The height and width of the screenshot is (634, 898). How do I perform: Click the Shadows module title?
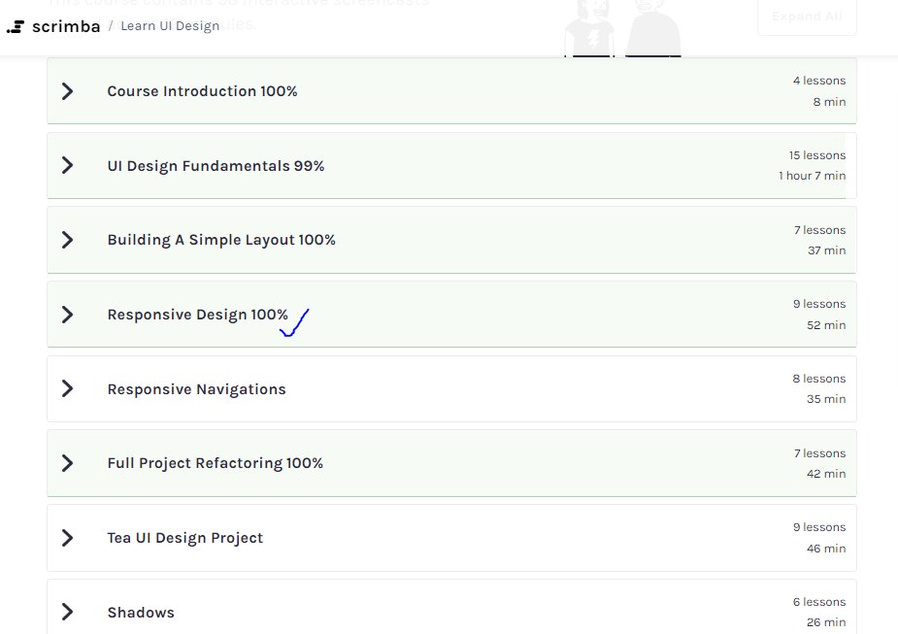coord(141,613)
